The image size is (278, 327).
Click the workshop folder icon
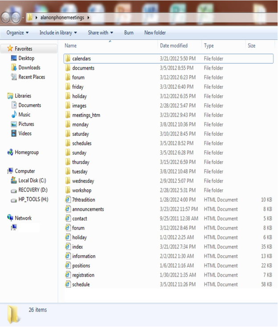[68, 190]
